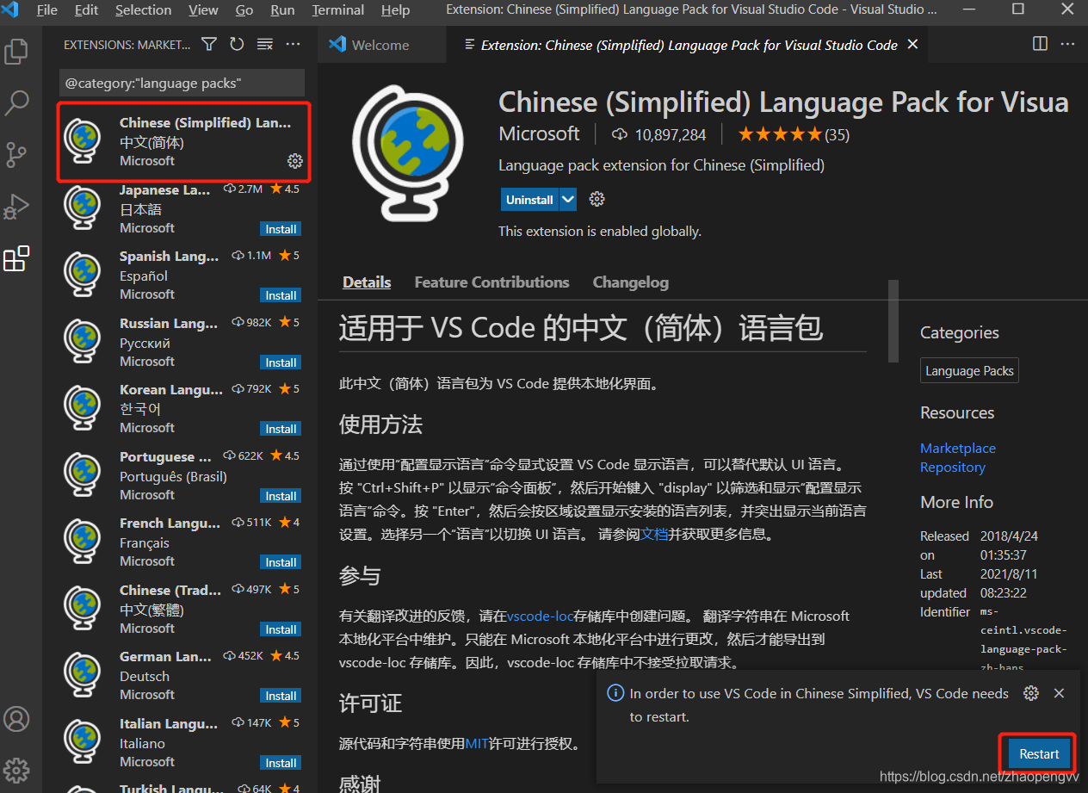Open the Manage gear in activity bar
This screenshot has width=1088, height=793.
point(16,770)
